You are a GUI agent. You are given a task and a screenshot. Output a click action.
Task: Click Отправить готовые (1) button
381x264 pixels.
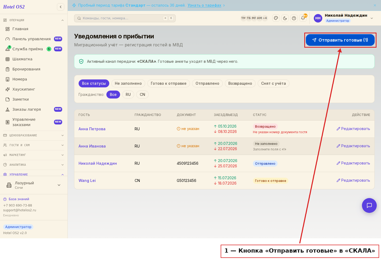[x=340, y=40]
